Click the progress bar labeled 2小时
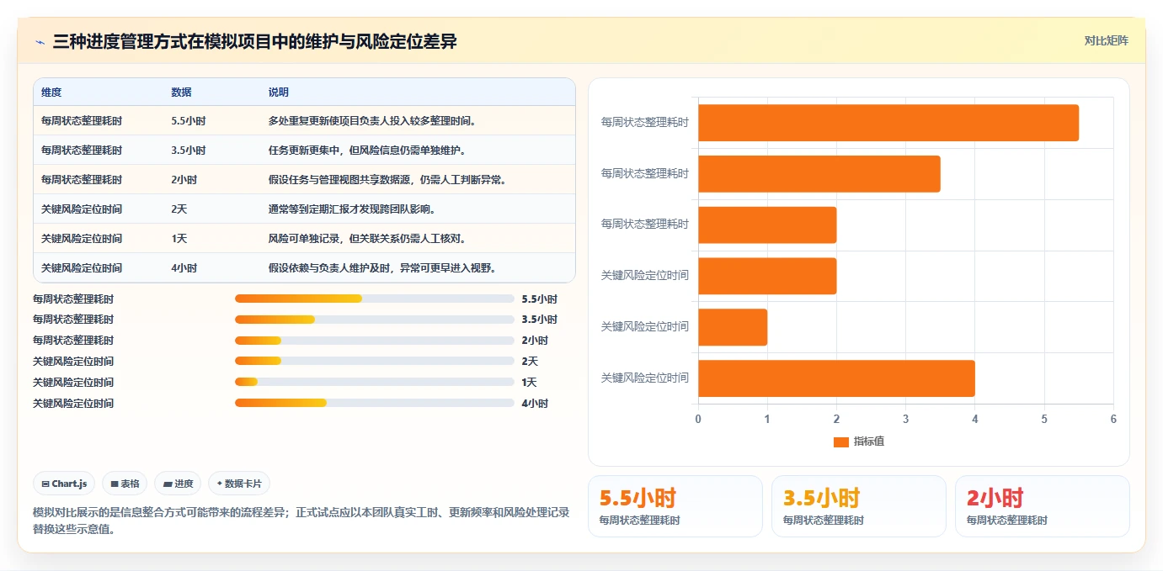The height and width of the screenshot is (571, 1163). pos(375,341)
